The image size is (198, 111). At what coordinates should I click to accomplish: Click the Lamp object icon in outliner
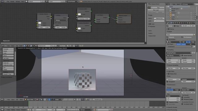point(170,17)
